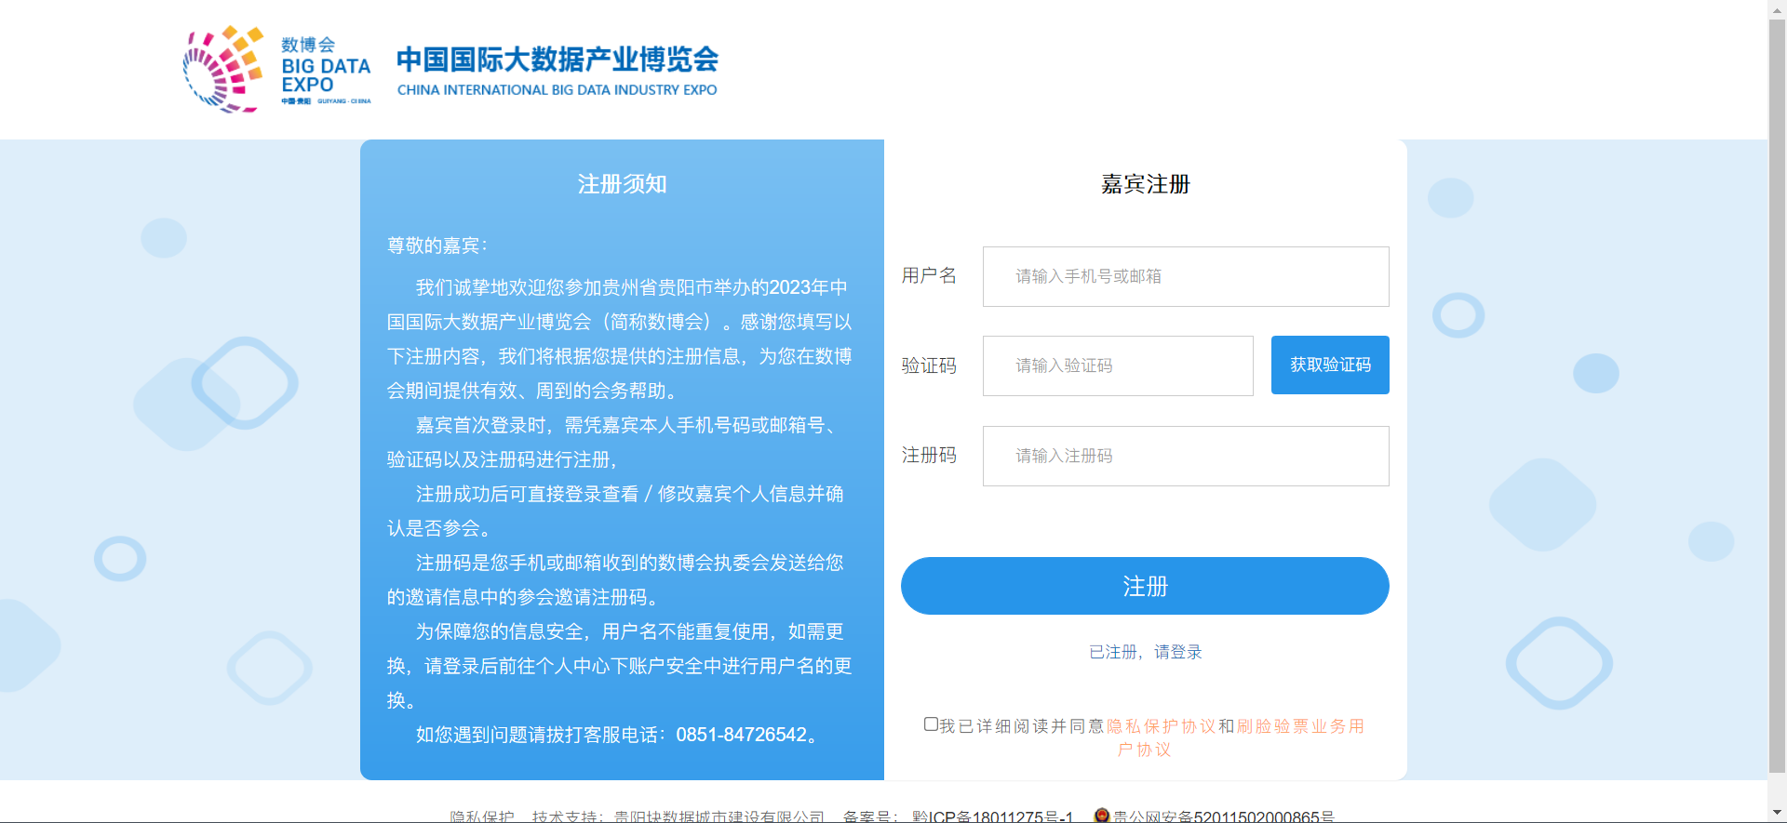Click the police badge icon in footer

(x=1102, y=816)
